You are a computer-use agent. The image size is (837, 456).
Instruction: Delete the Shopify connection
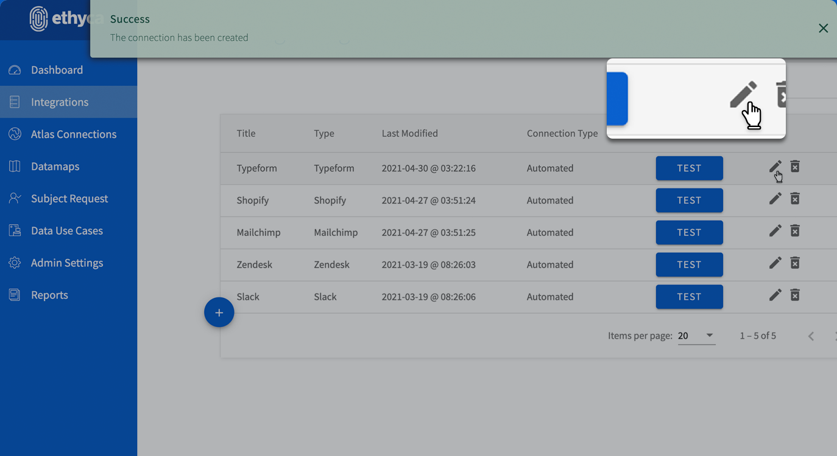[x=795, y=199]
